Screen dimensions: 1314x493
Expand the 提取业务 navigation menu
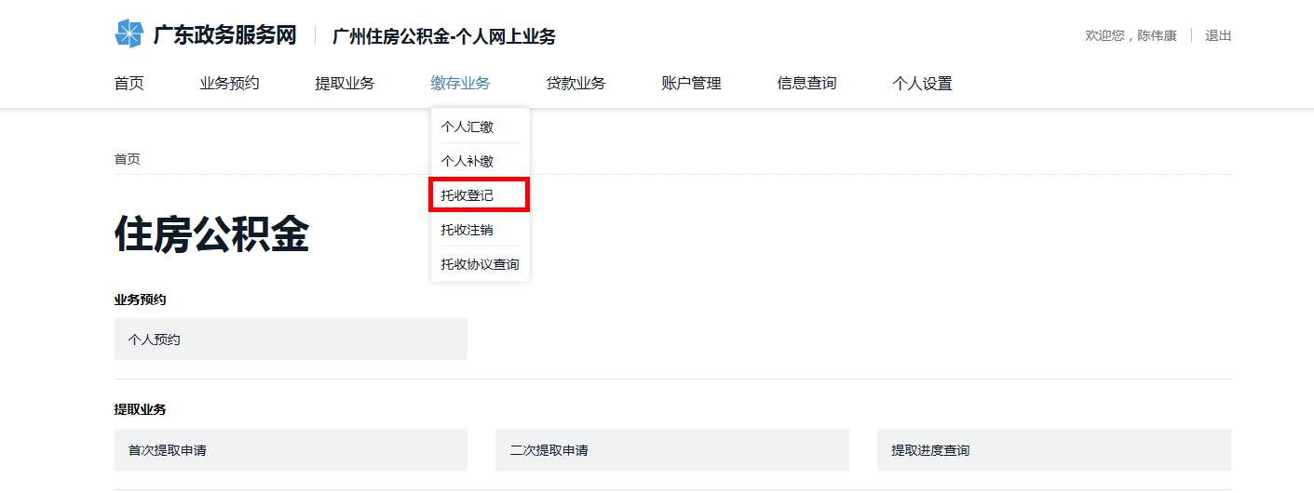(345, 84)
